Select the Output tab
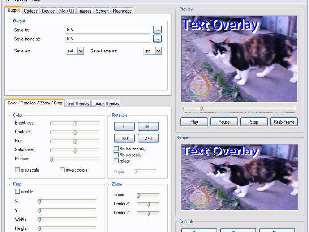The image size is (309, 232). pos(13,10)
